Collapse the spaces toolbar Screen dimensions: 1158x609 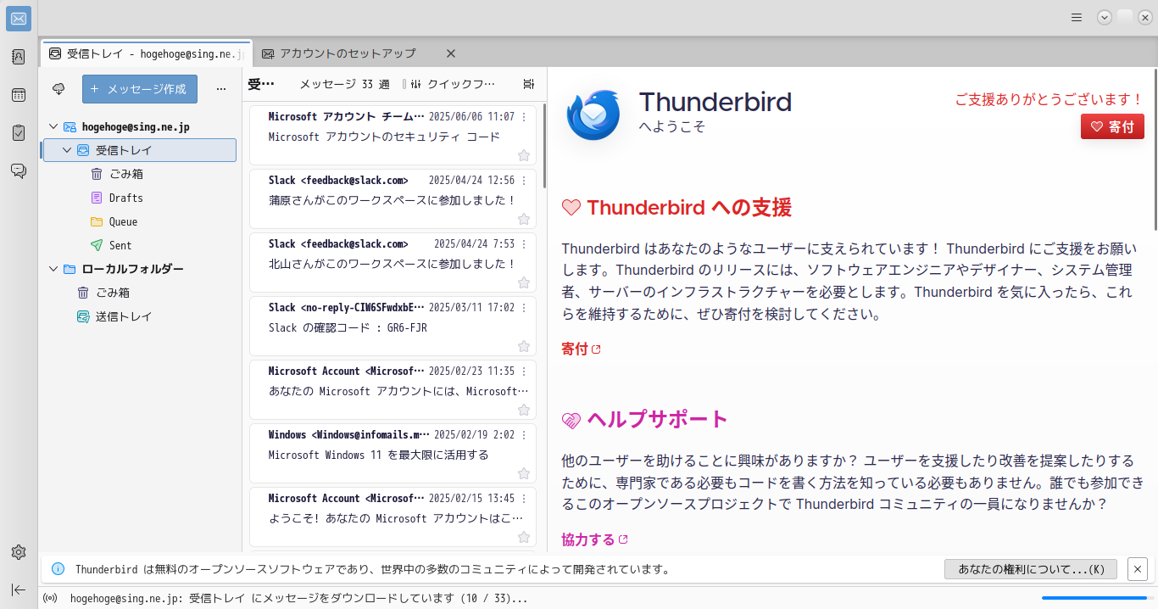19,589
